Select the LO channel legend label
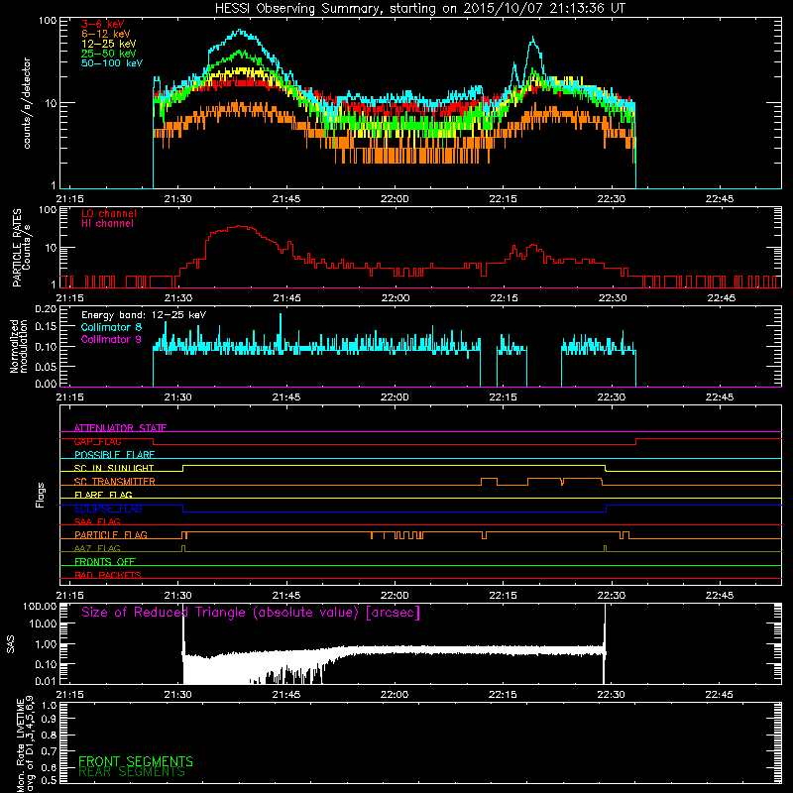 [x=109, y=213]
